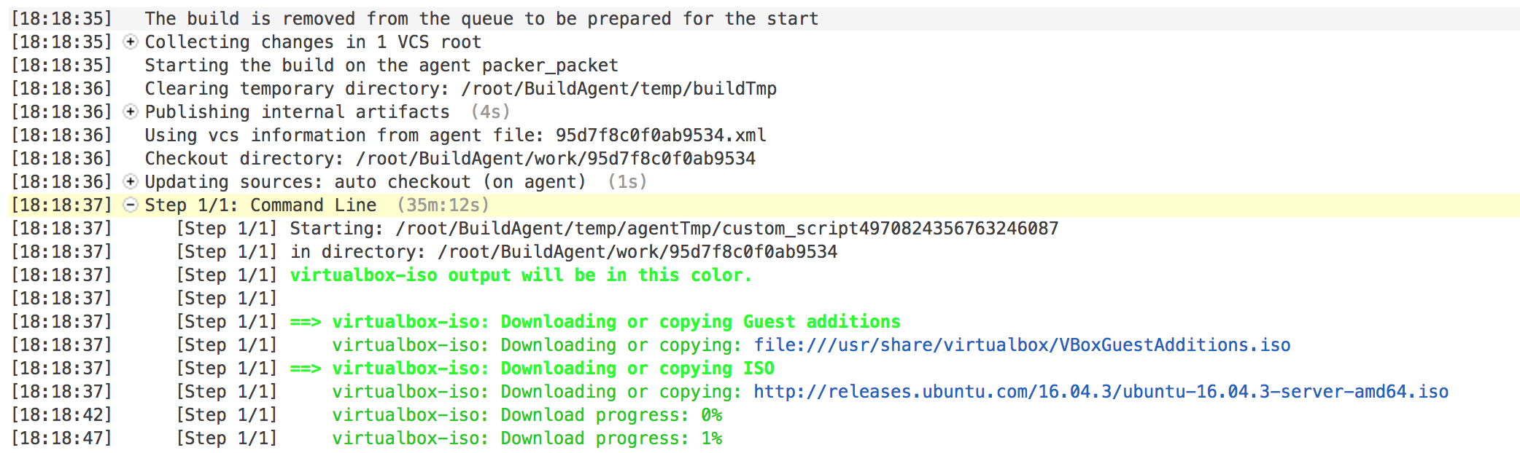Image resolution: width=1520 pixels, height=453 pixels.
Task: Select the green 'output will be in this color' text
Action: (521, 275)
